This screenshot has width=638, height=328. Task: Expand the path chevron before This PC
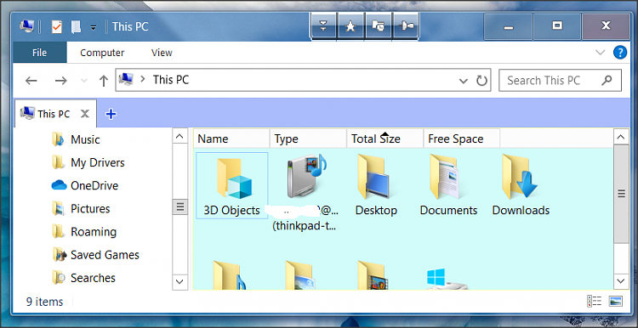142,80
